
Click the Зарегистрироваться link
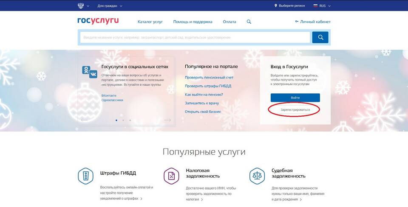[295, 109]
